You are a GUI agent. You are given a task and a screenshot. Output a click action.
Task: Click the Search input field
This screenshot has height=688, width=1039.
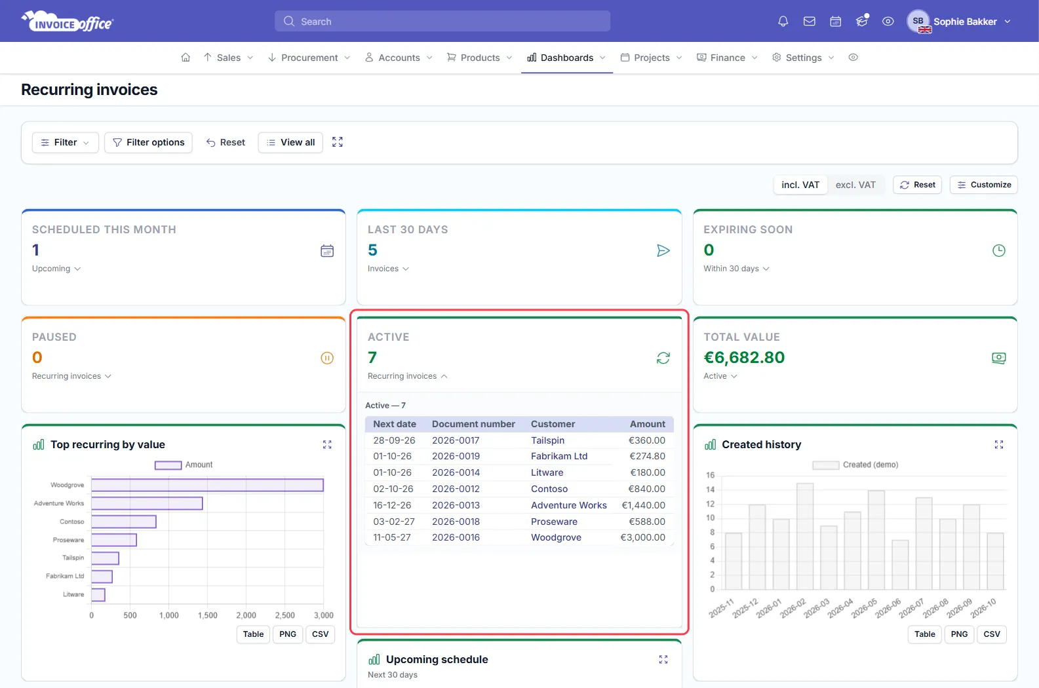(442, 21)
